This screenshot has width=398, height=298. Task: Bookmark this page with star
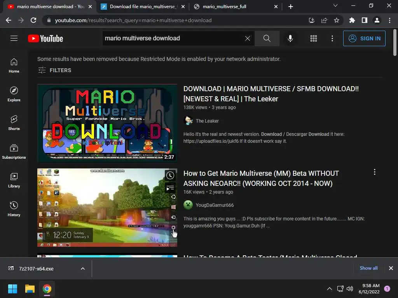[x=337, y=20]
